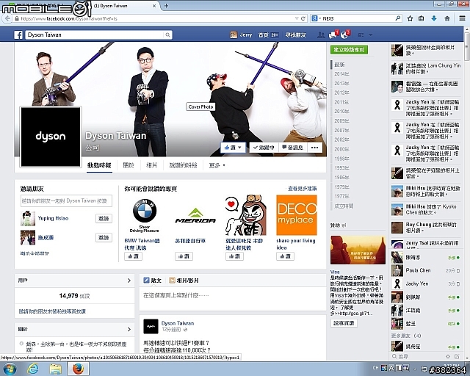The width and height of the screenshot is (470, 376).
Task: Select the Photos tab
Action: [x=151, y=165]
